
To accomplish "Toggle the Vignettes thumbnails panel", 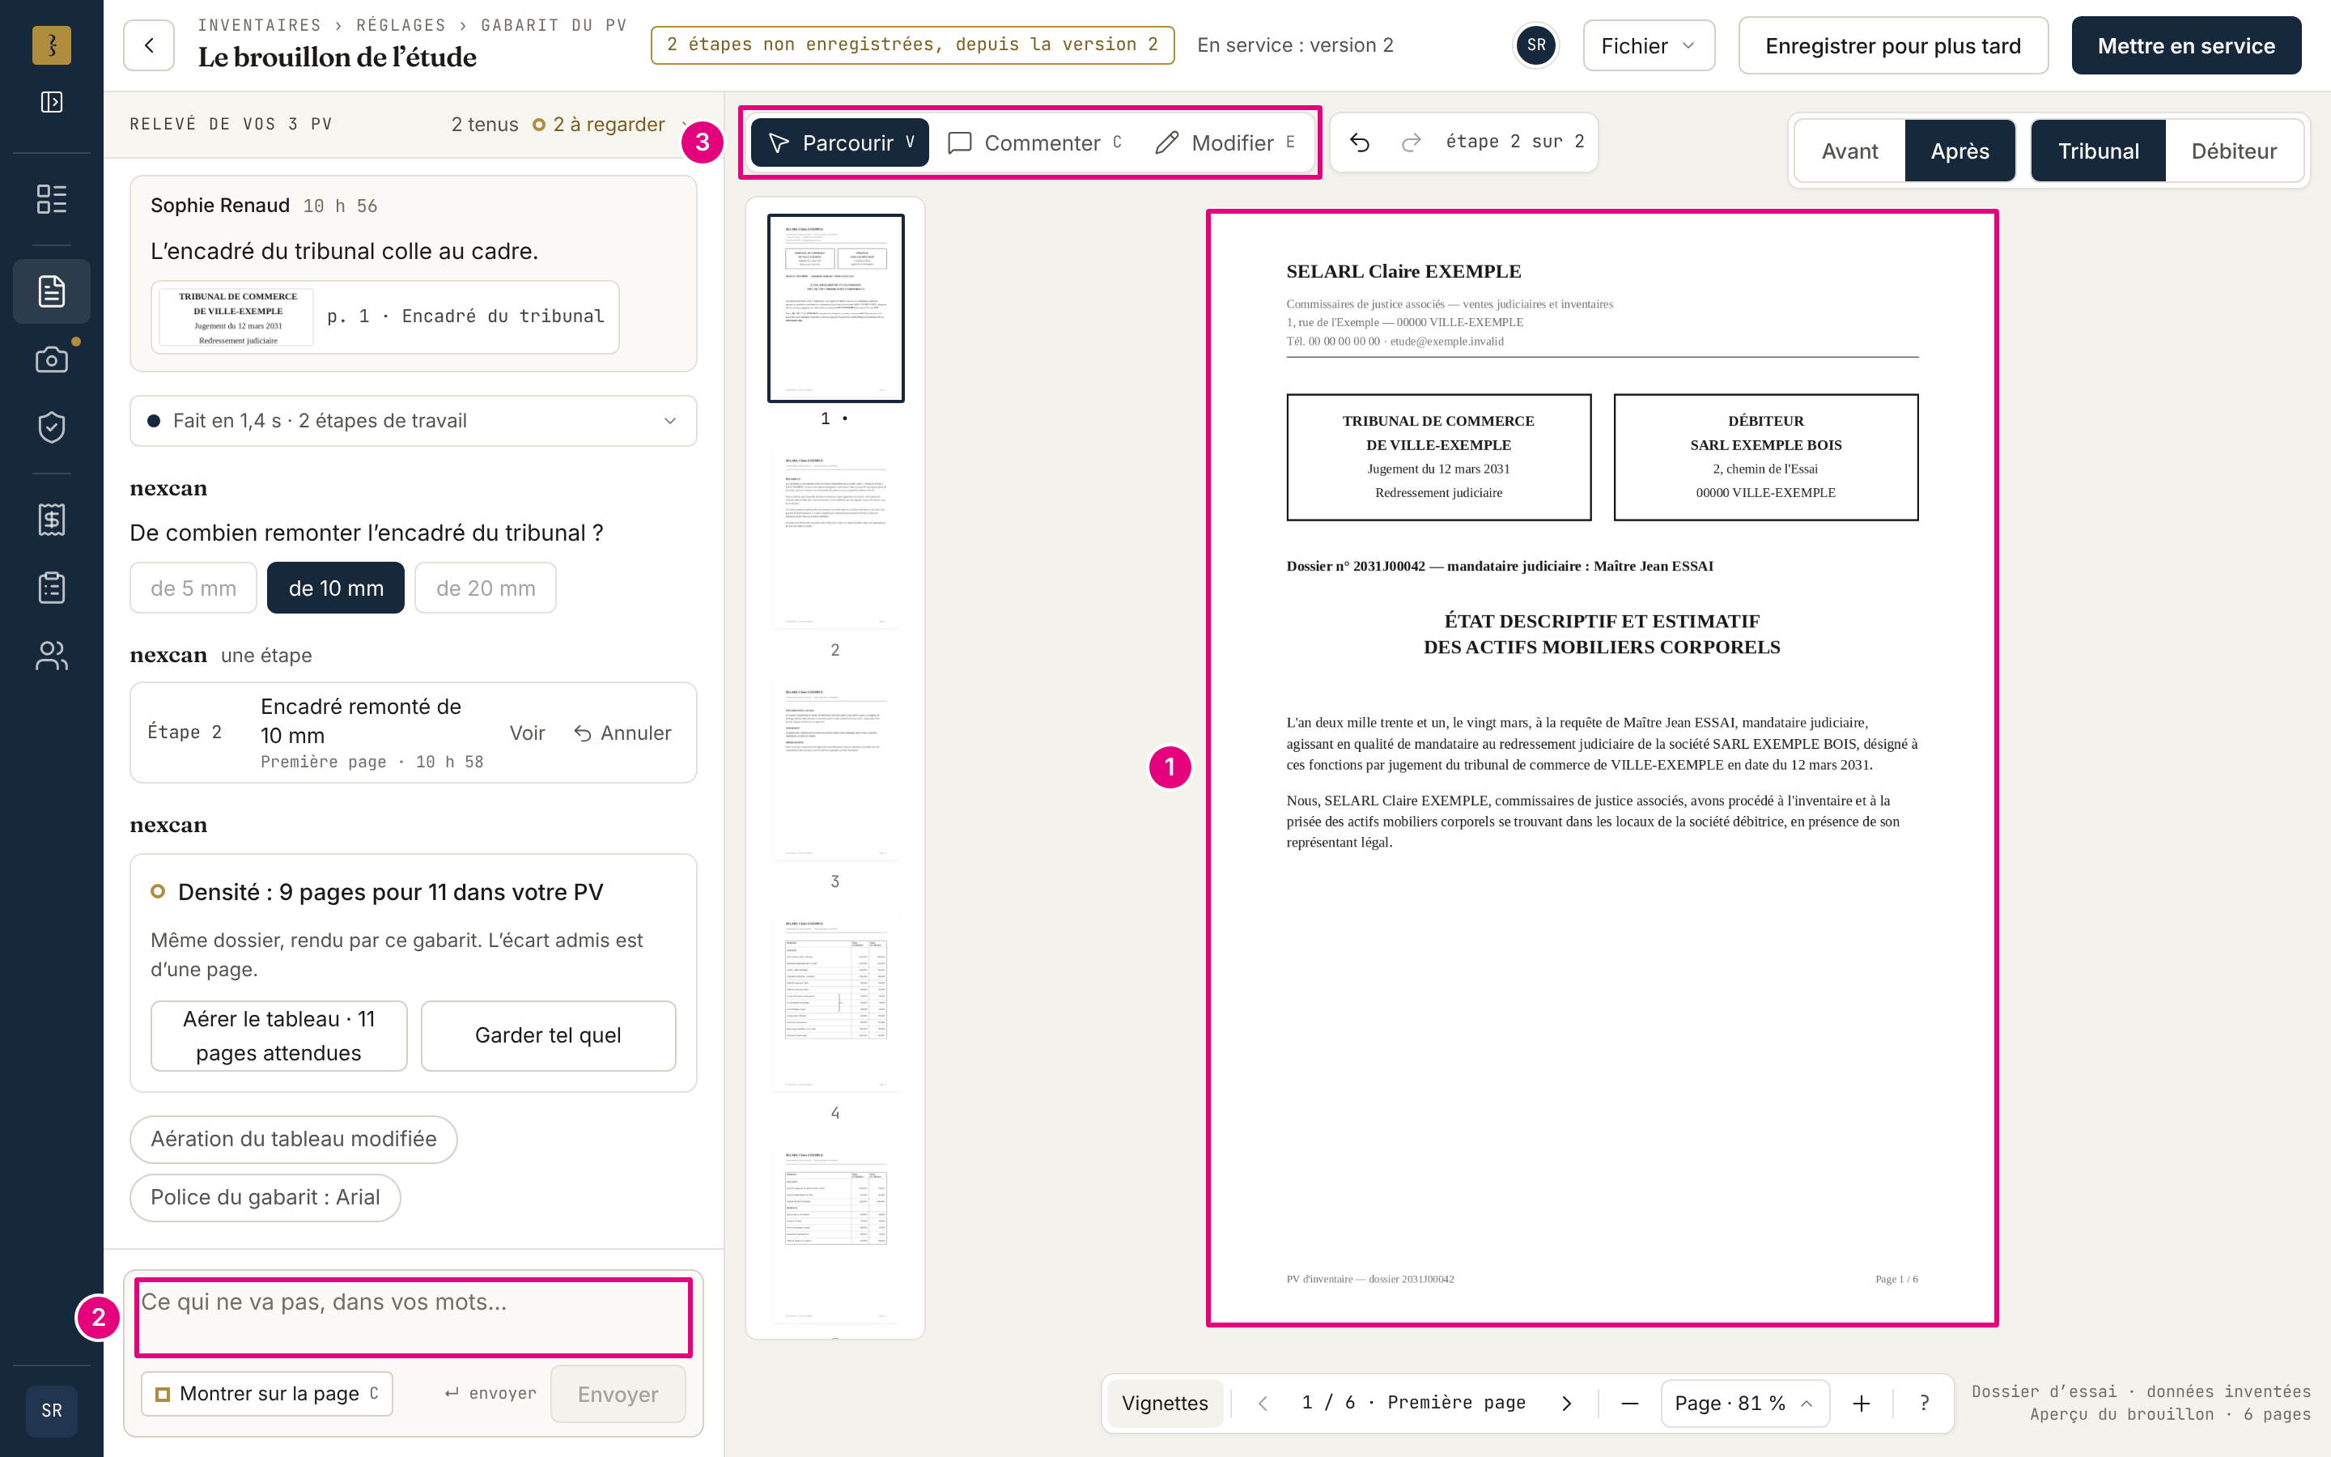I will click(1165, 1403).
